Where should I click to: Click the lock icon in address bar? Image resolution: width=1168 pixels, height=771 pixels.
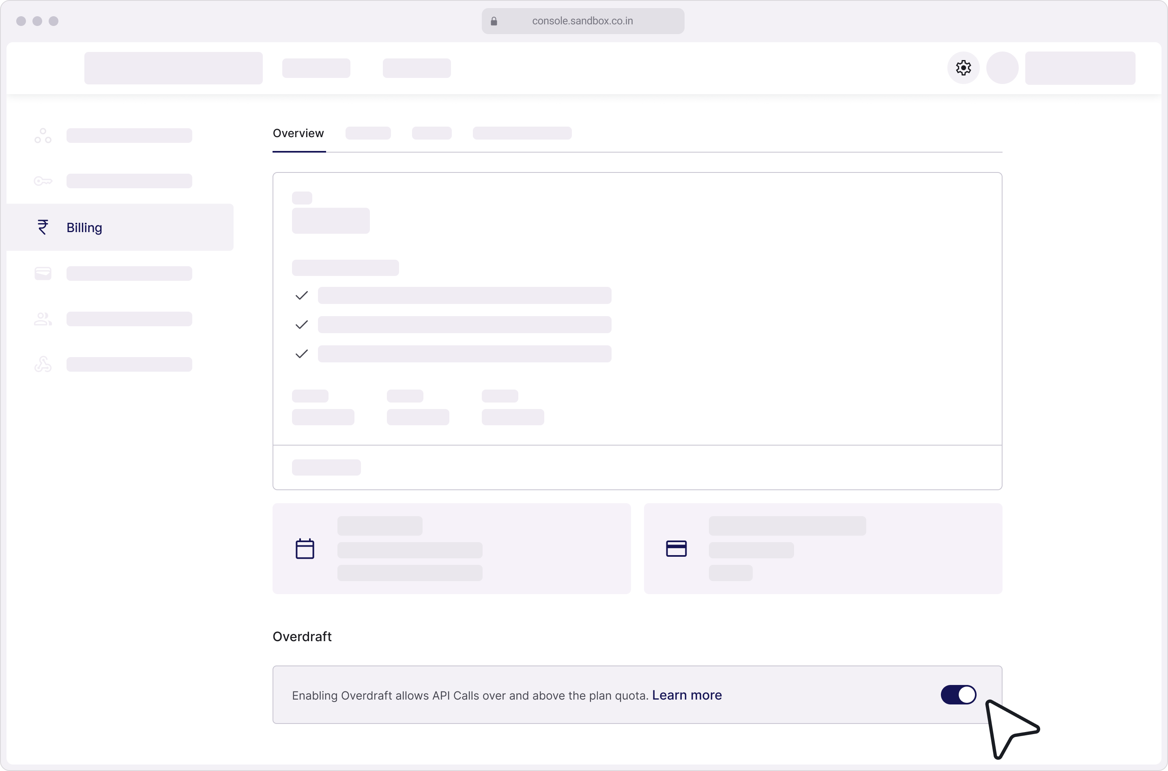click(x=494, y=21)
